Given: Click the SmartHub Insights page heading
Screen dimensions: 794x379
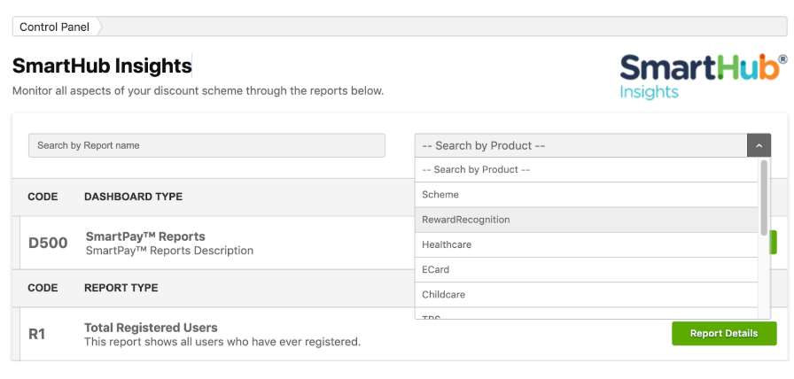Looking at the screenshot, I should (x=102, y=66).
